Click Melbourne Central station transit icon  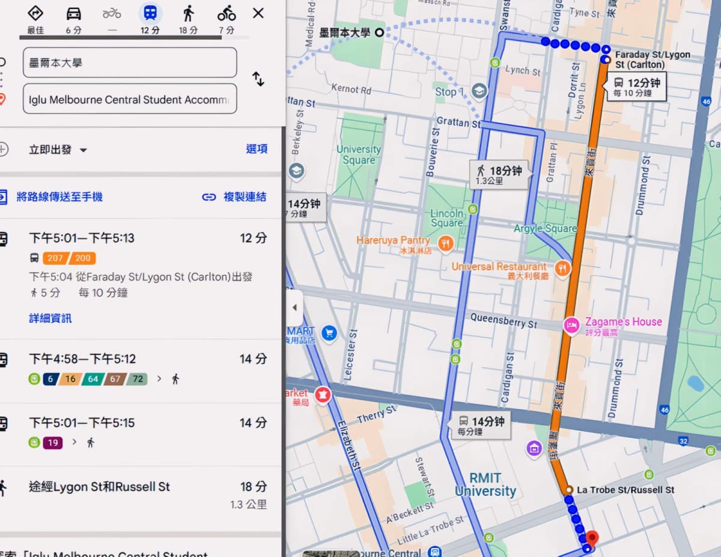click(x=434, y=552)
